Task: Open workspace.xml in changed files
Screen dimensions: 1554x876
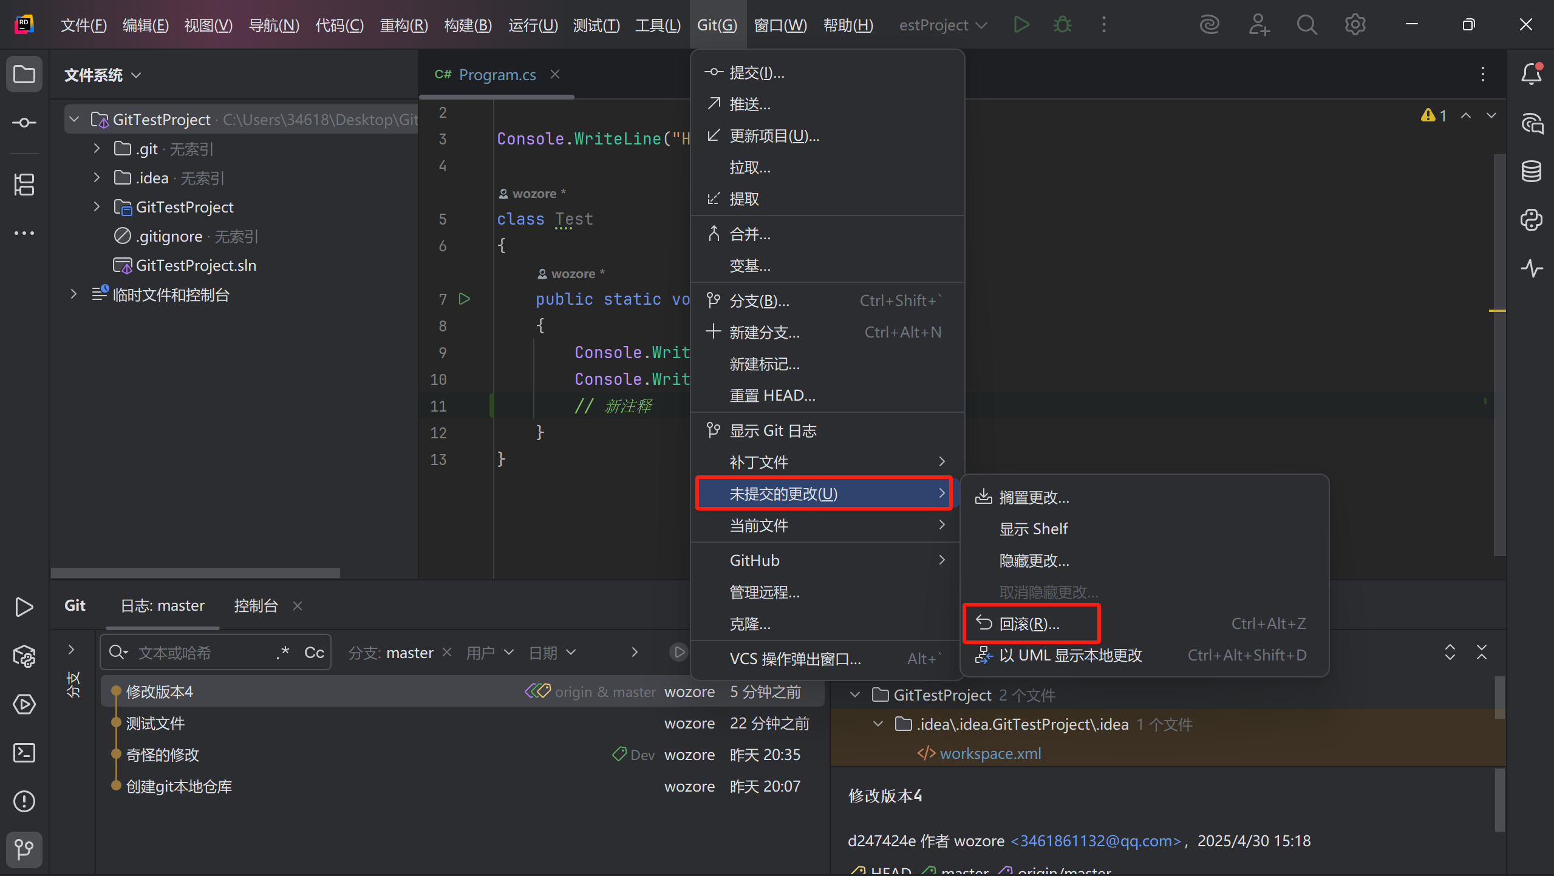Action: click(x=990, y=753)
